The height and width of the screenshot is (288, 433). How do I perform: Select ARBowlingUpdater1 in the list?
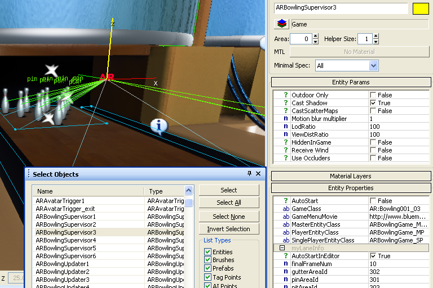coord(108,264)
